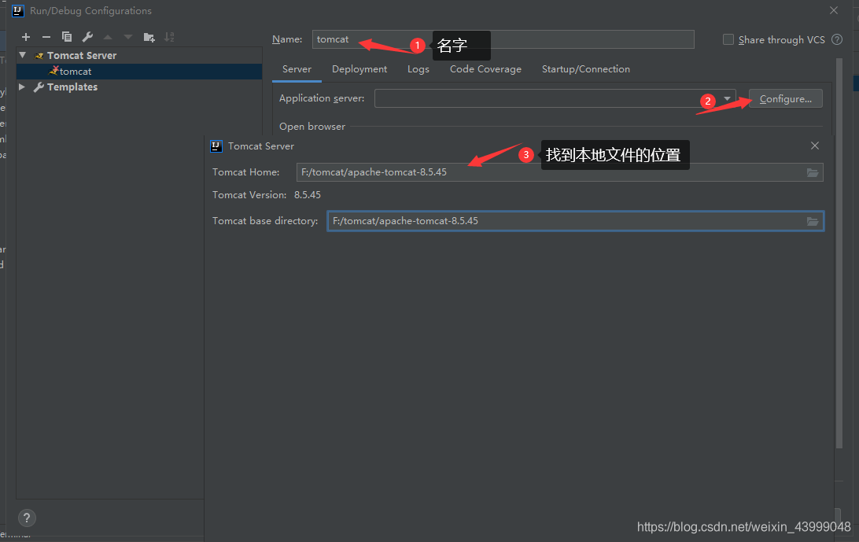The height and width of the screenshot is (542, 859).
Task: Close the Tomcat Server dialog
Action: (815, 146)
